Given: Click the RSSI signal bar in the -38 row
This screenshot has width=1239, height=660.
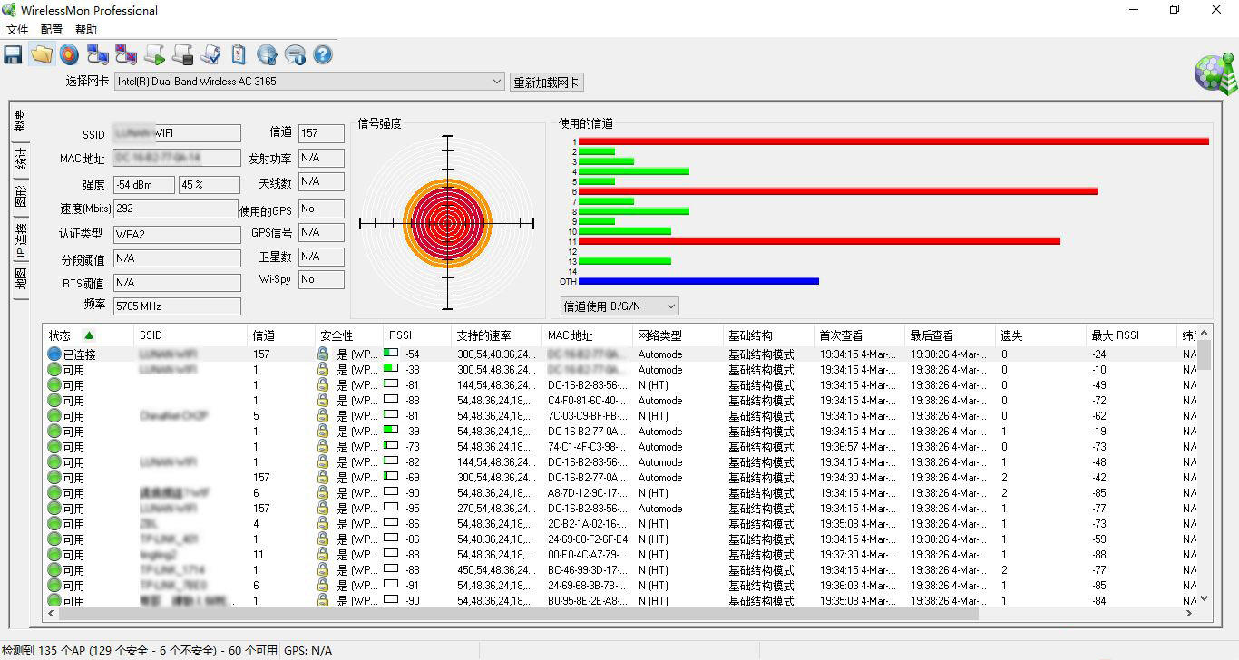Looking at the screenshot, I should tap(391, 370).
